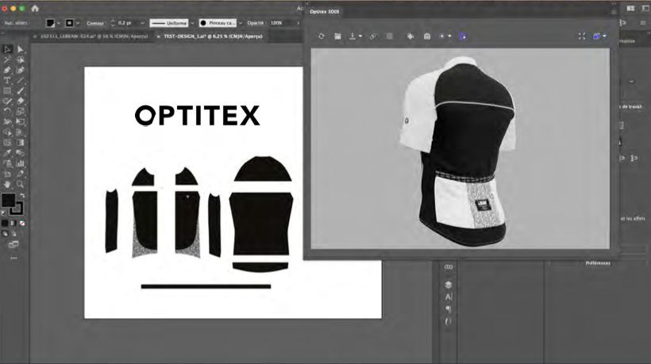Click the refresh icon in Optitex 3DDI
This screenshot has height=364, width=651.
(322, 36)
